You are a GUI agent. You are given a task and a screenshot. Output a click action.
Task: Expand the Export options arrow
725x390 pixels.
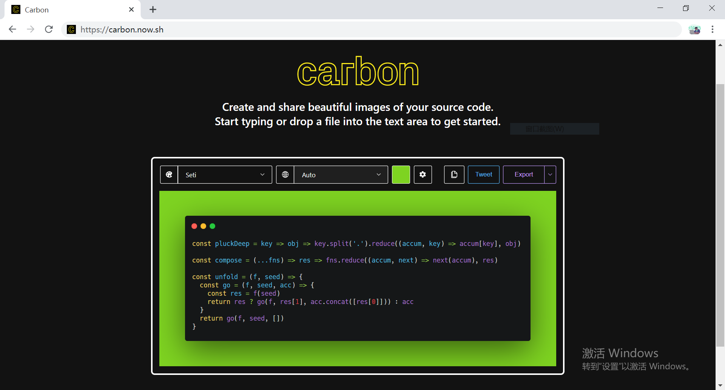(550, 175)
